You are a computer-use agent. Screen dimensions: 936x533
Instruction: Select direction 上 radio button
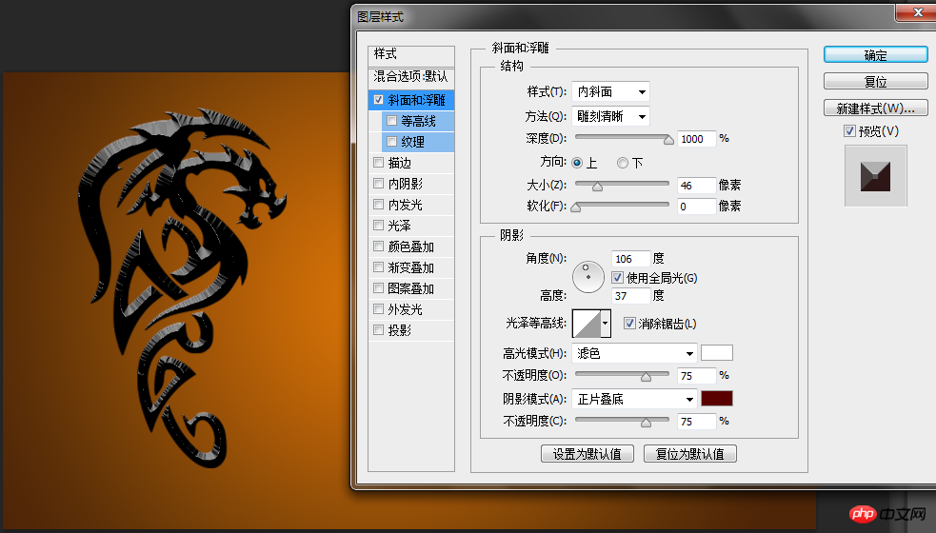[x=577, y=163]
